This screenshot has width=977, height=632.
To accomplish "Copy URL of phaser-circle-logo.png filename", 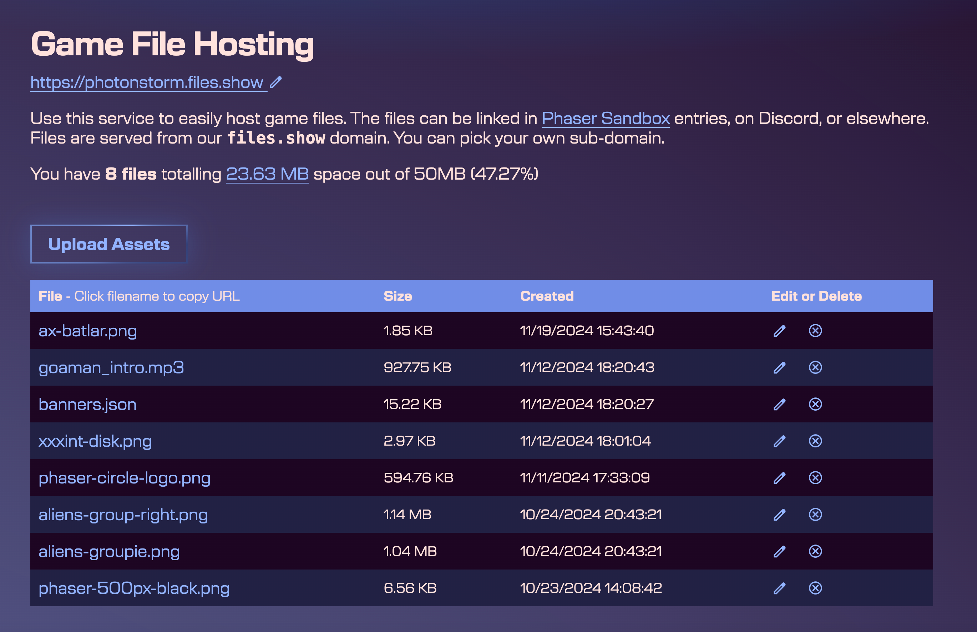I will click(x=124, y=478).
